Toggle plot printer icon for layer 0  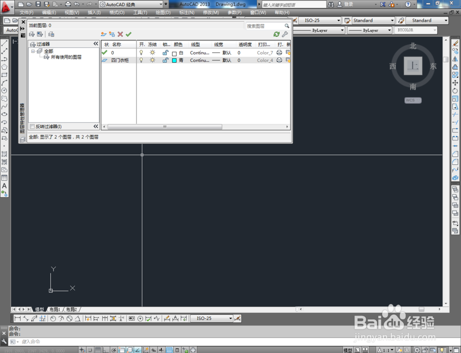279,53
